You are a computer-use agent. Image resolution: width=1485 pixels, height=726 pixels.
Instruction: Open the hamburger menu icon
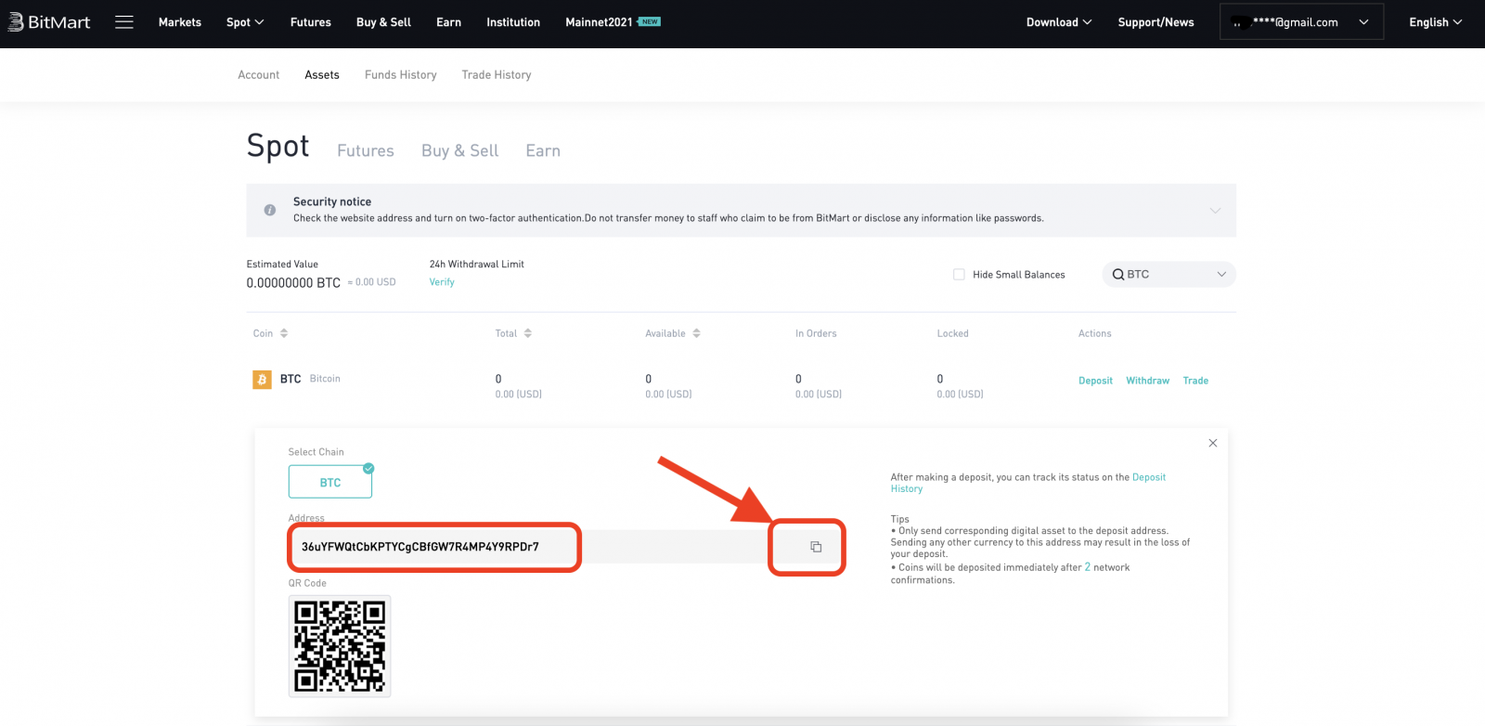click(x=124, y=22)
